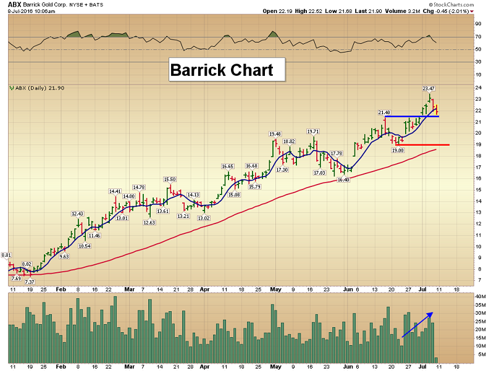Select the 16.68 price label
This screenshot has width=494, height=371.
(x=251, y=165)
